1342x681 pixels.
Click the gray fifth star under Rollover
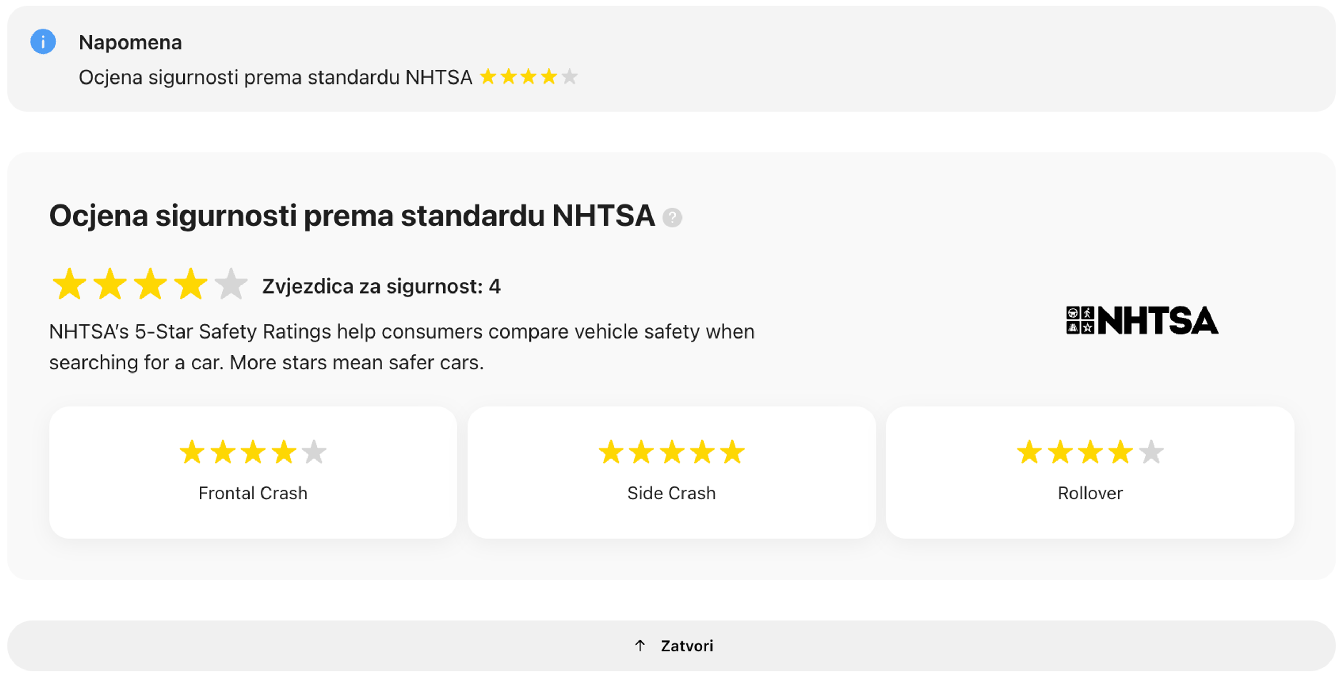click(x=1151, y=452)
